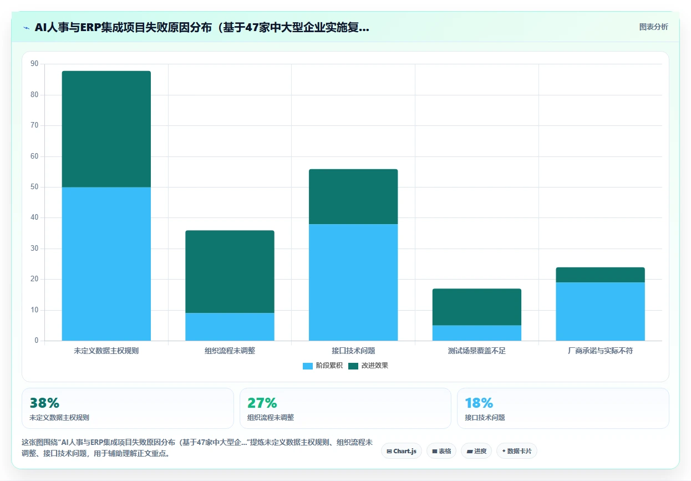Click the summary paragraph below the stat cards

(x=197, y=448)
